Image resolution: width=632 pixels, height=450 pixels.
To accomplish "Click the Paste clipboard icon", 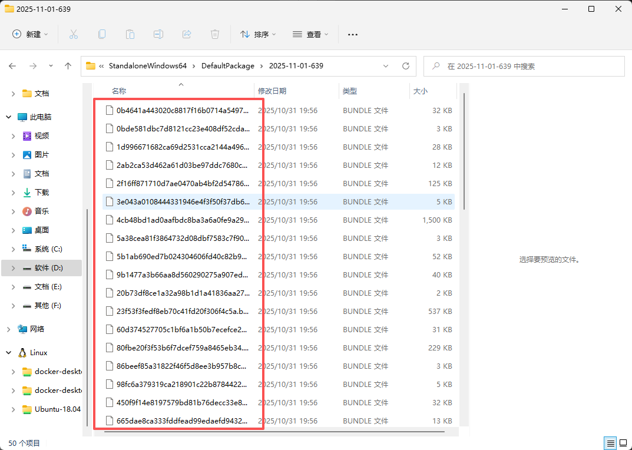I will click(x=130, y=34).
